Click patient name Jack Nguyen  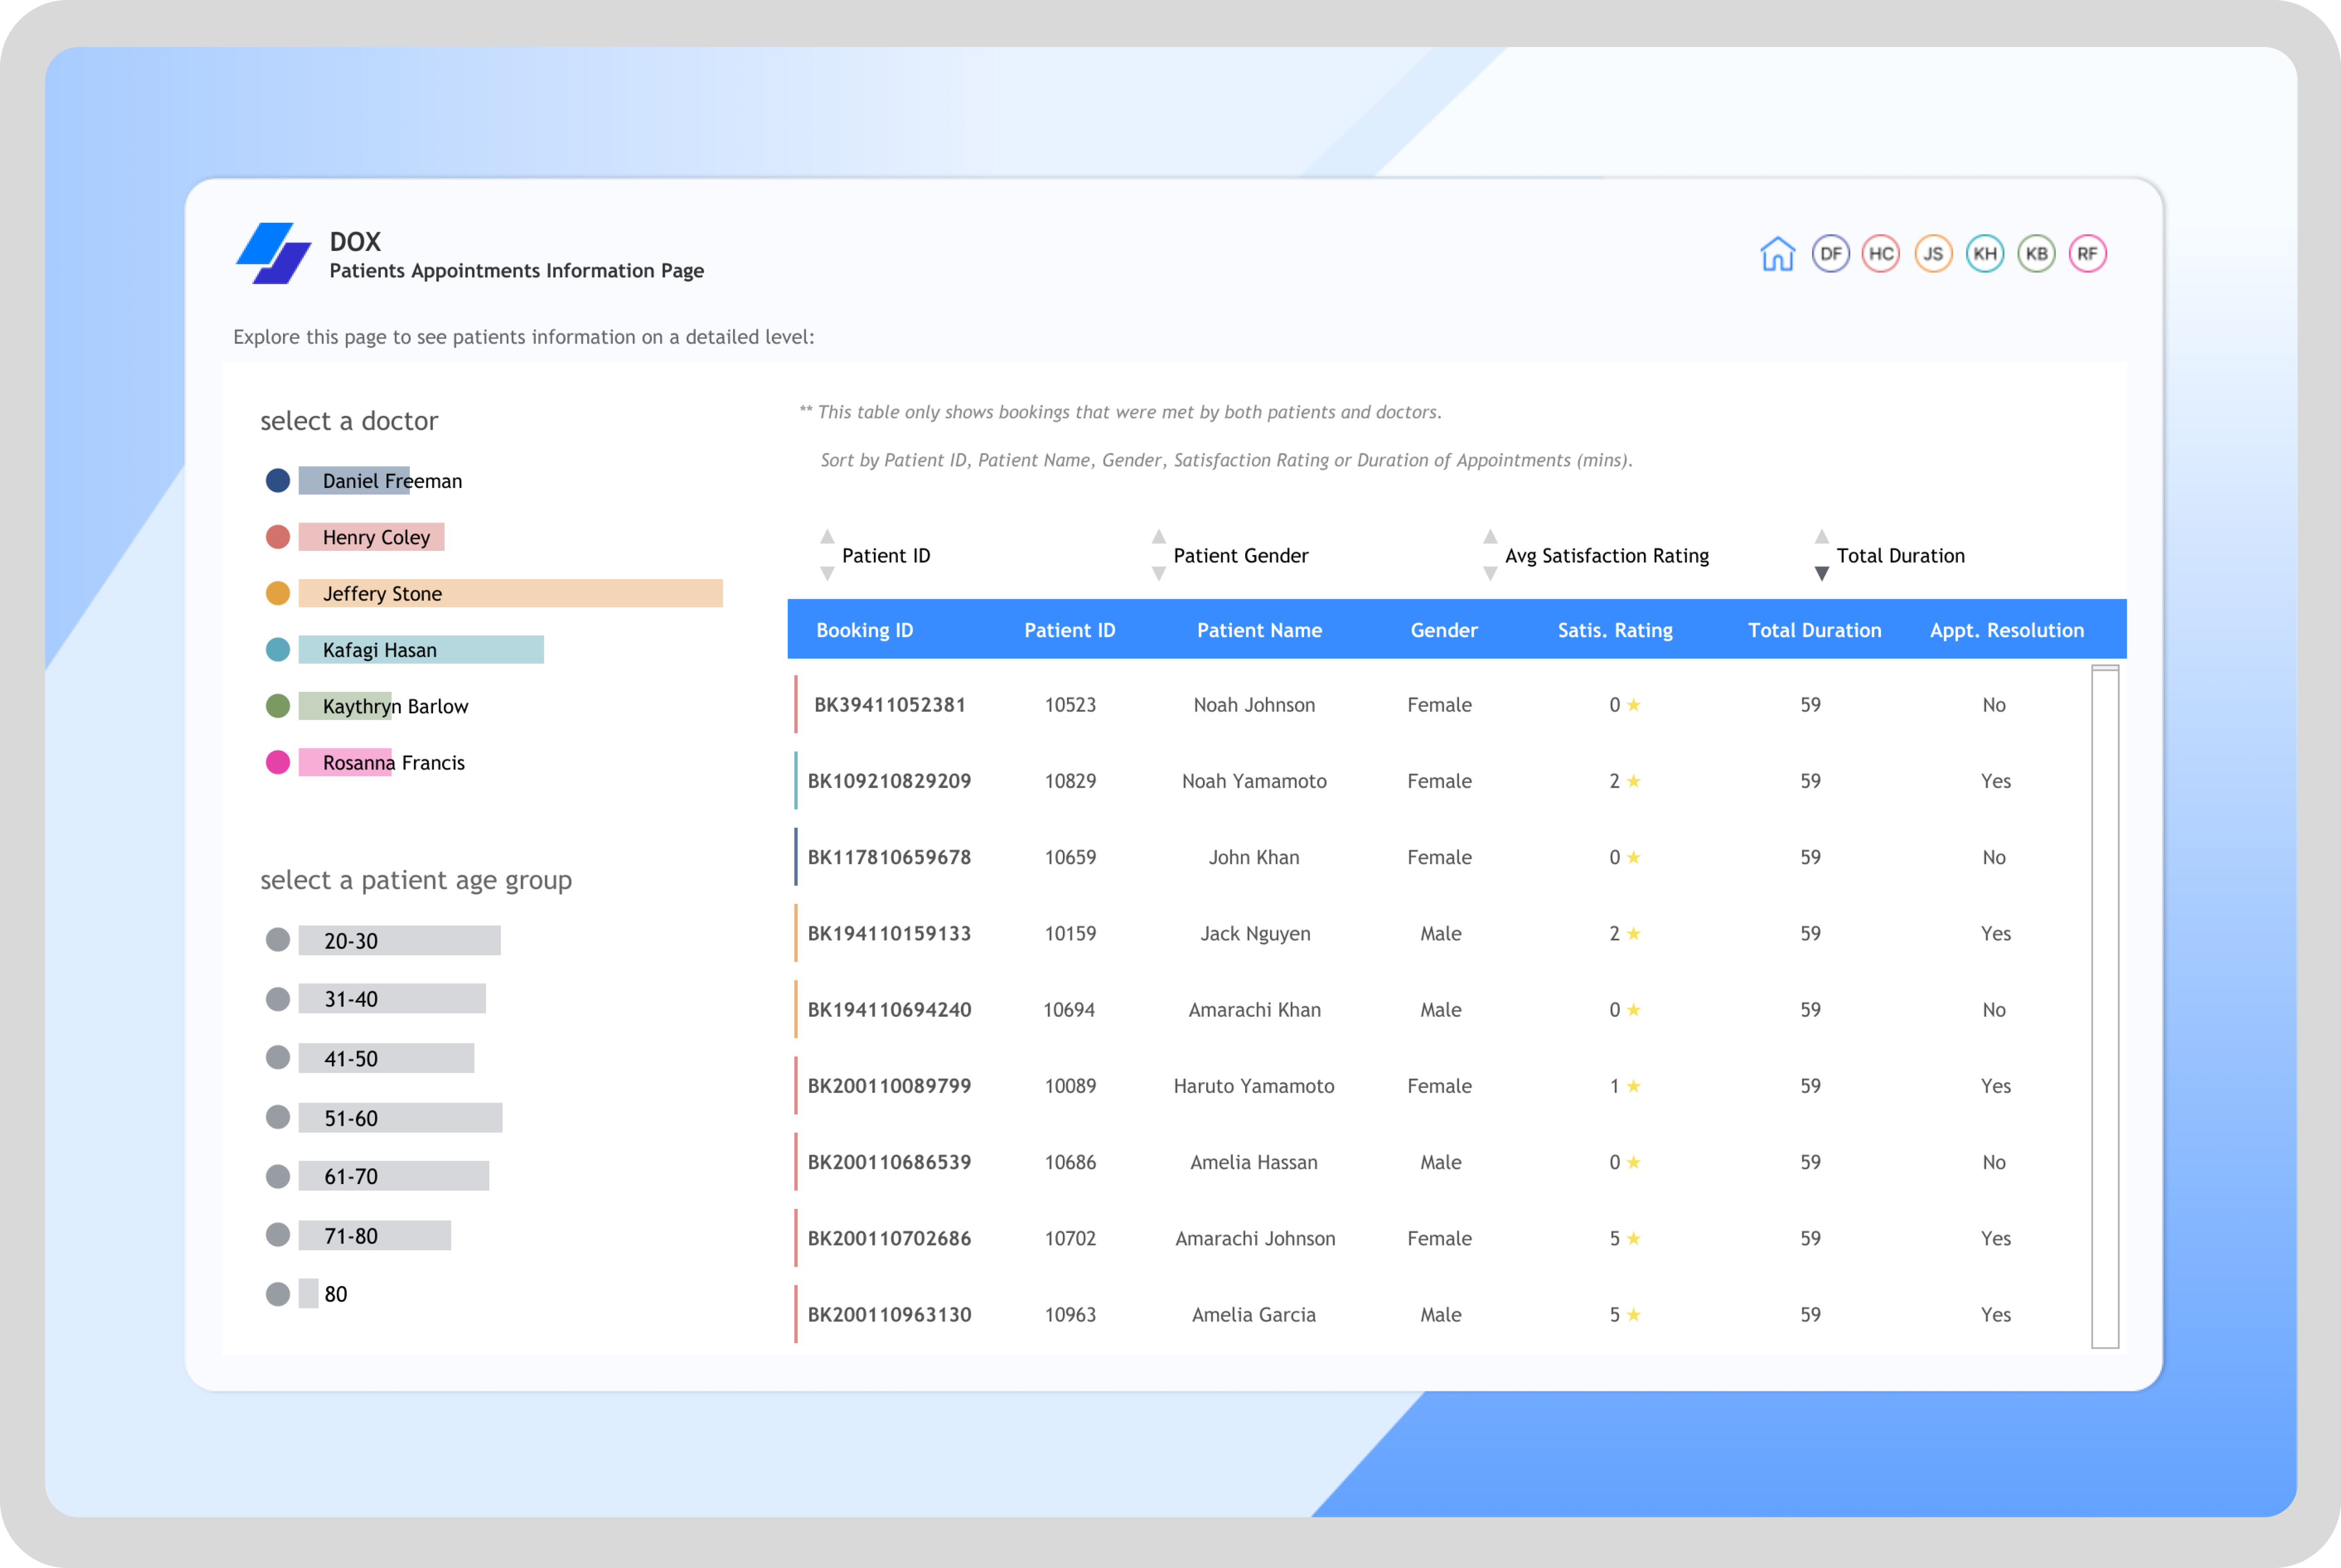(1255, 934)
